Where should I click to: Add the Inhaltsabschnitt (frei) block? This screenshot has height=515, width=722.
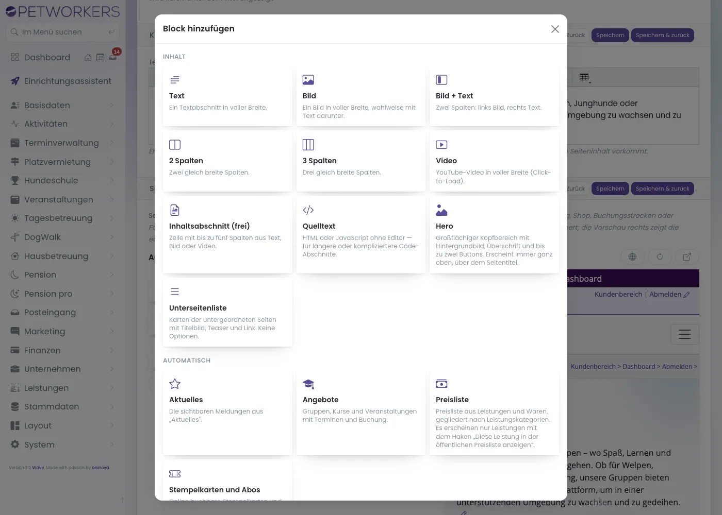tap(227, 235)
